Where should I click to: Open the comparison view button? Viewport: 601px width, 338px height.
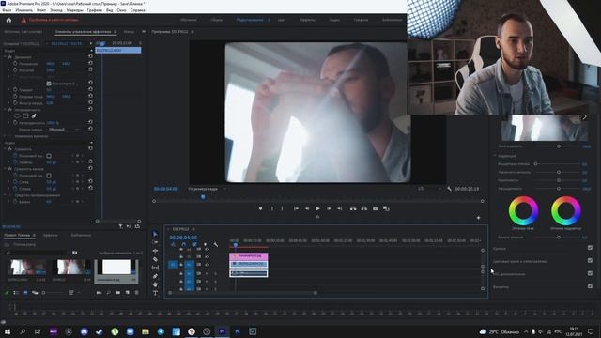pos(386,208)
